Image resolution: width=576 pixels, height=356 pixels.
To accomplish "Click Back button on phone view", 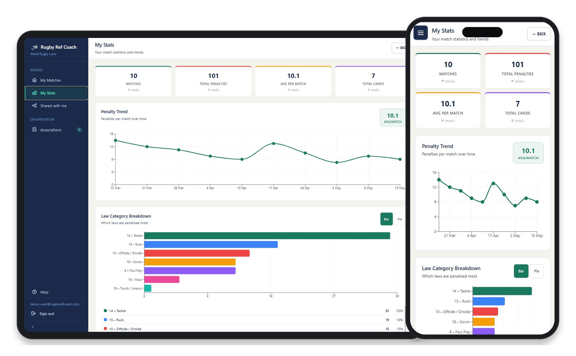I will click(x=539, y=34).
